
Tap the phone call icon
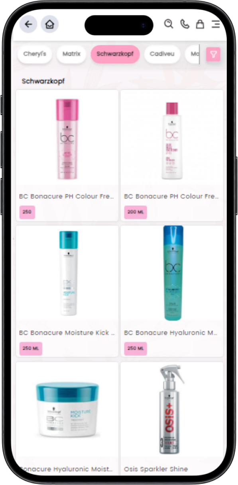(185, 24)
